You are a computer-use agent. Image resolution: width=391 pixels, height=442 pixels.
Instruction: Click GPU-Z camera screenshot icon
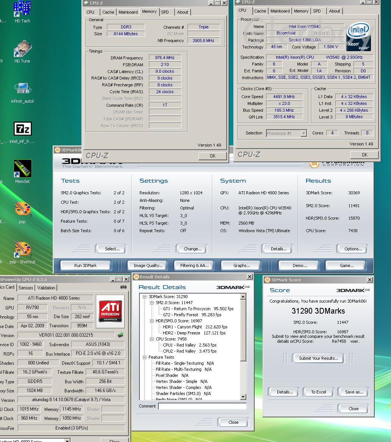[x=123, y=287]
